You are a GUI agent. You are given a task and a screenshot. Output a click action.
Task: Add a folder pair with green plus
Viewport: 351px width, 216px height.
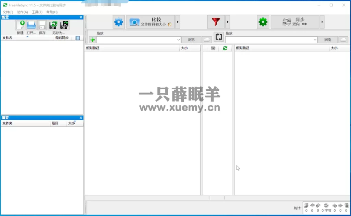point(93,40)
